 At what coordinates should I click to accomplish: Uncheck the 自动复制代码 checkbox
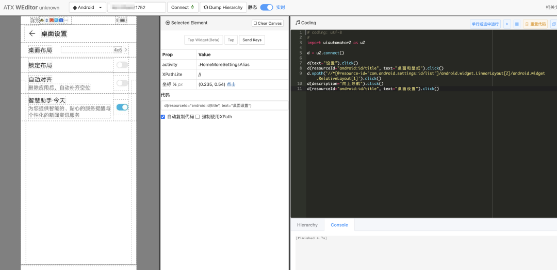tap(163, 117)
